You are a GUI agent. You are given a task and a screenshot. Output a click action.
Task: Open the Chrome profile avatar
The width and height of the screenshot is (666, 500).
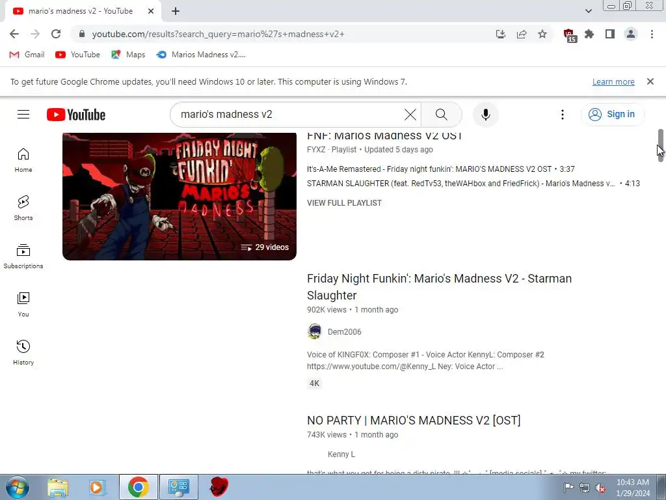point(631,34)
